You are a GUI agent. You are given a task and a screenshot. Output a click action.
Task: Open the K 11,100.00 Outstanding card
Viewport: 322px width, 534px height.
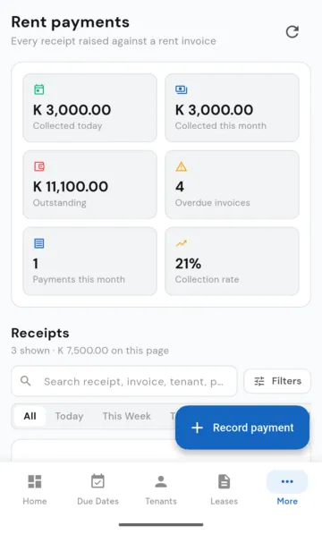coord(89,184)
